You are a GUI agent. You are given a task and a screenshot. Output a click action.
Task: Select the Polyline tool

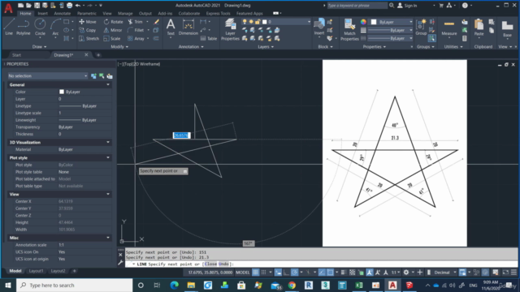24,27
